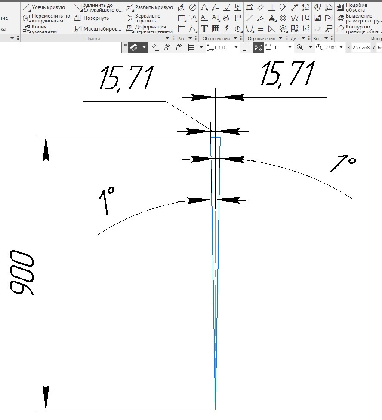
Task: Open the grid options dropdown arrow
Action: (x=201, y=47)
